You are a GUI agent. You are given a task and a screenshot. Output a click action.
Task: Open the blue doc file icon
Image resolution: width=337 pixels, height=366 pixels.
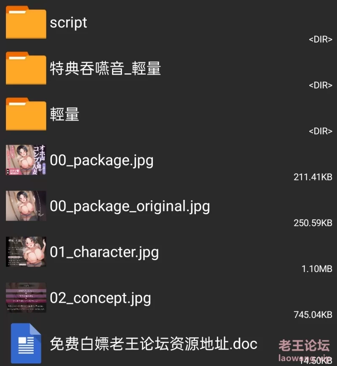(x=26, y=343)
